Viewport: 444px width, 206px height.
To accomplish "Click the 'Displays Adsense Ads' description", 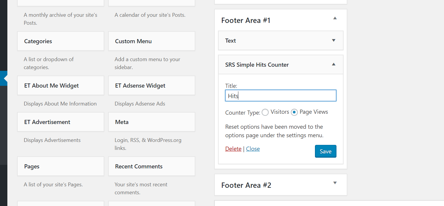I will point(140,104).
